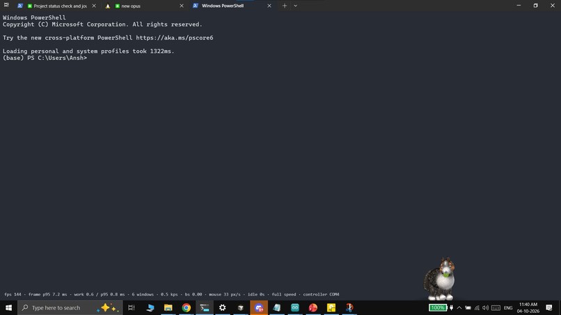Close the 'Project status check' tab
The width and height of the screenshot is (561, 315).
coord(94,6)
